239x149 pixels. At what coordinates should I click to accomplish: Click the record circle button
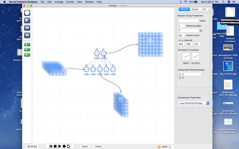click(x=64, y=146)
